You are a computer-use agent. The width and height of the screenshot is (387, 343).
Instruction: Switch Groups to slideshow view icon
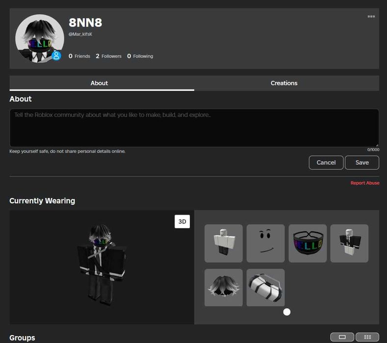click(x=342, y=337)
